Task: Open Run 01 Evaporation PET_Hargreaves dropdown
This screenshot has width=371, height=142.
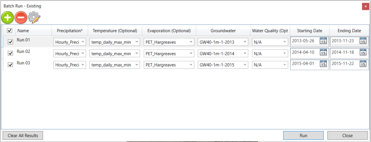Action: (169, 42)
